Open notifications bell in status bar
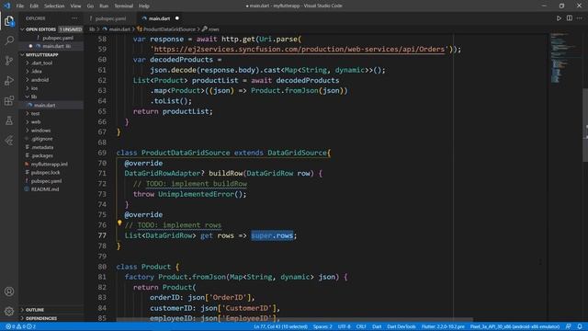588x331 pixels. pyautogui.click(x=580, y=326)
